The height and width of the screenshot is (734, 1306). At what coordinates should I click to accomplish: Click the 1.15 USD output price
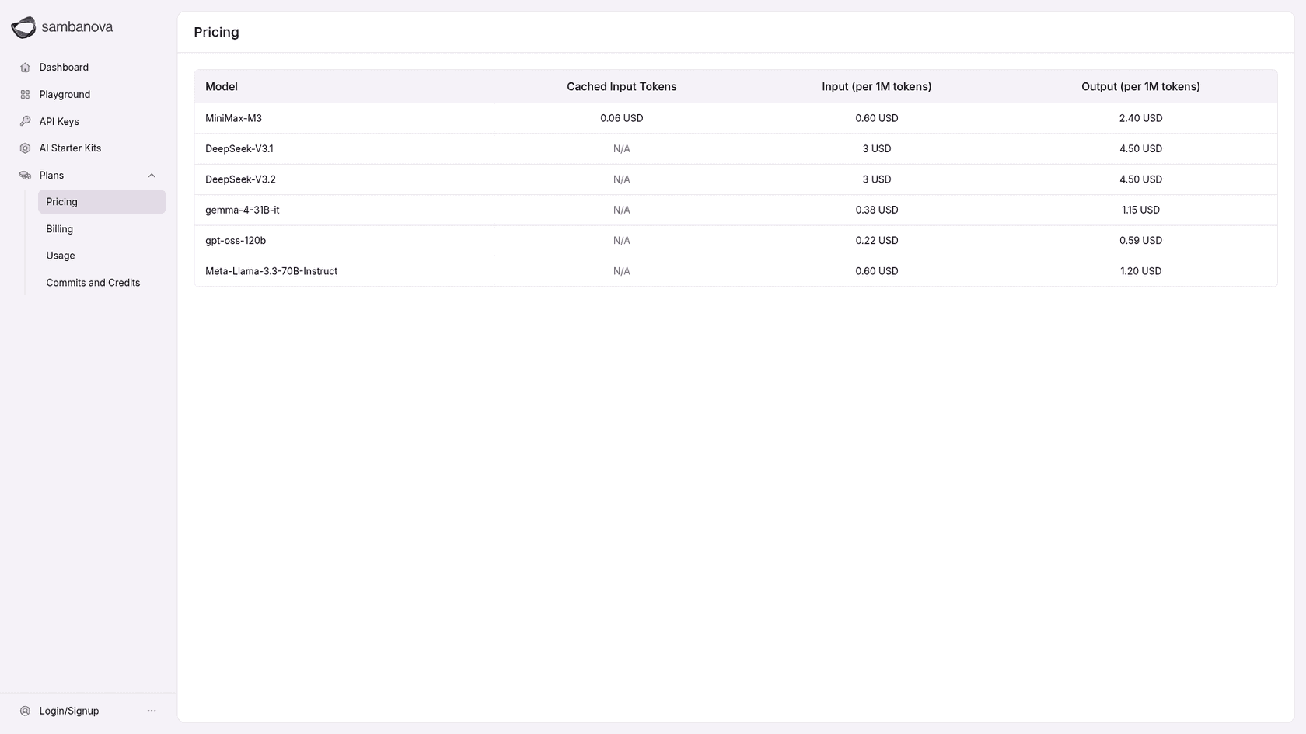tap(1140, 210)
